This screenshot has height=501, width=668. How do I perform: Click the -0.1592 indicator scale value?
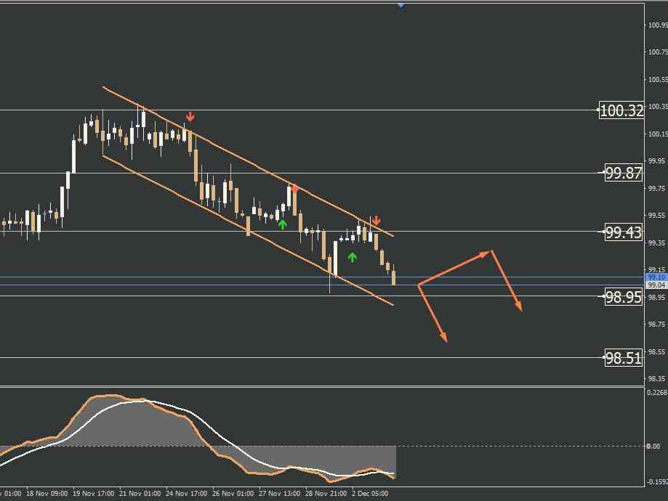[656, 481]
